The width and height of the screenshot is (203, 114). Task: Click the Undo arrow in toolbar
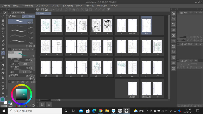(57, 10)
